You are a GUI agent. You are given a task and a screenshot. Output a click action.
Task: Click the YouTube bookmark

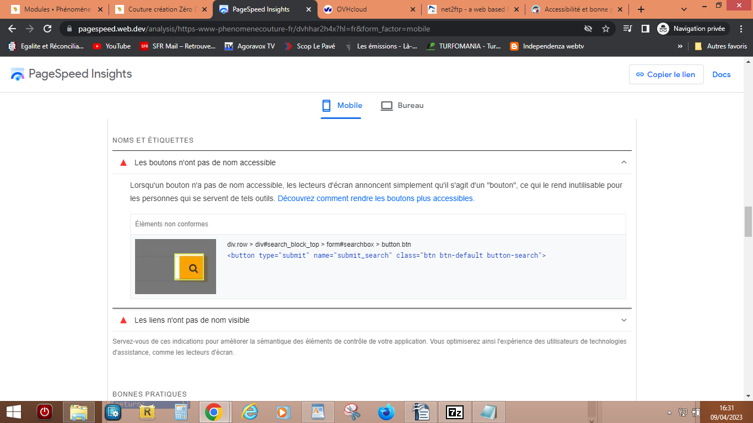(112, 46)
